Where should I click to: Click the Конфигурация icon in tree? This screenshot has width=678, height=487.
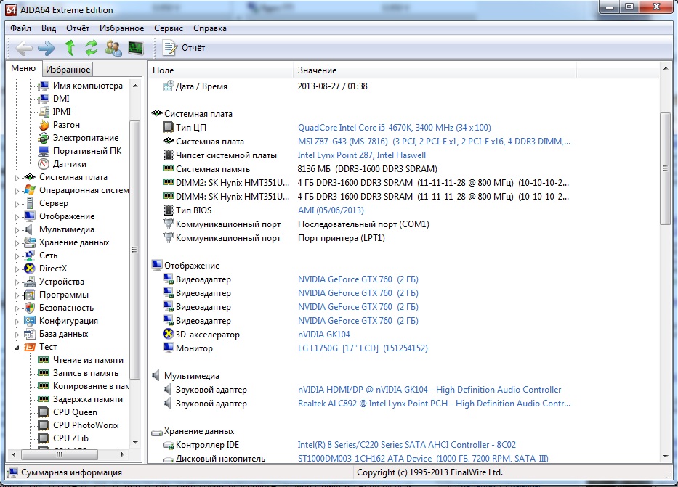[x=29, y=321]
